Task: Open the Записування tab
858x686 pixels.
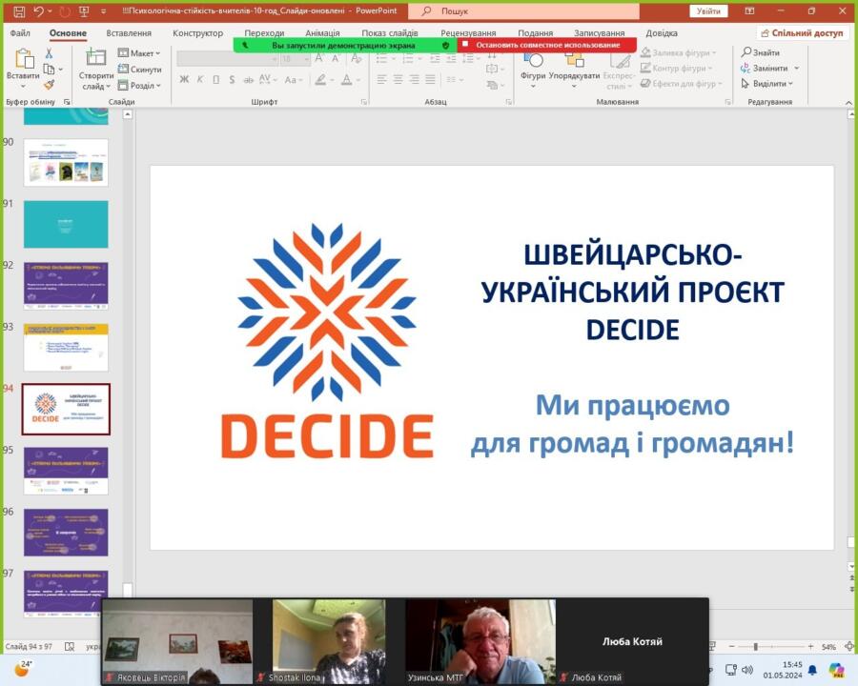Action: tap(600, 32)
